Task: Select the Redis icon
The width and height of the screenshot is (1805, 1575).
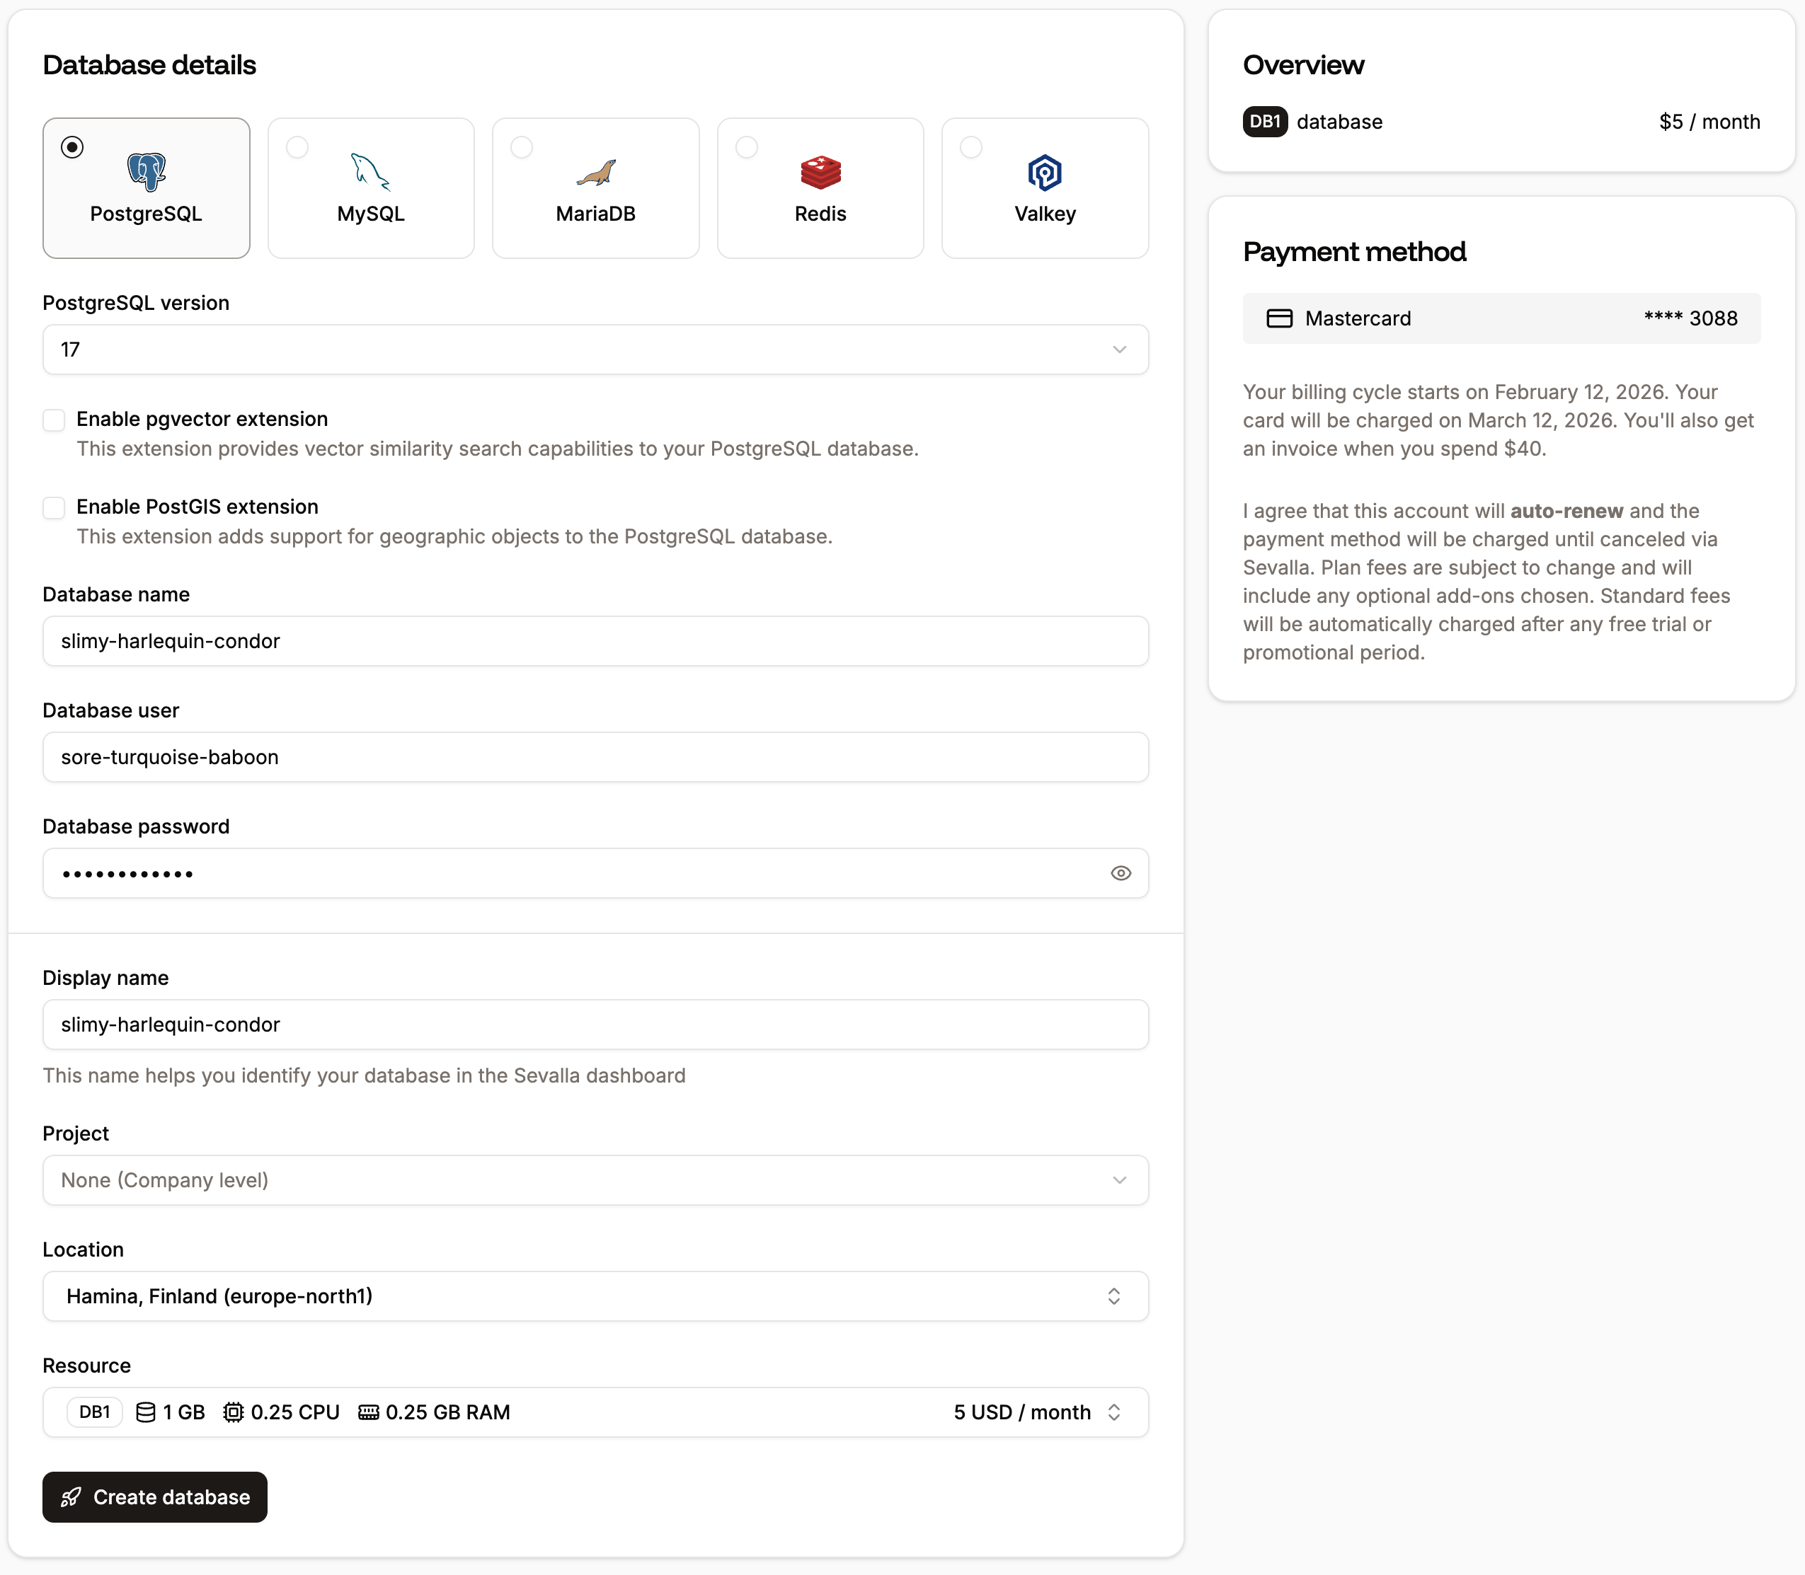Action: coord(820,172)
